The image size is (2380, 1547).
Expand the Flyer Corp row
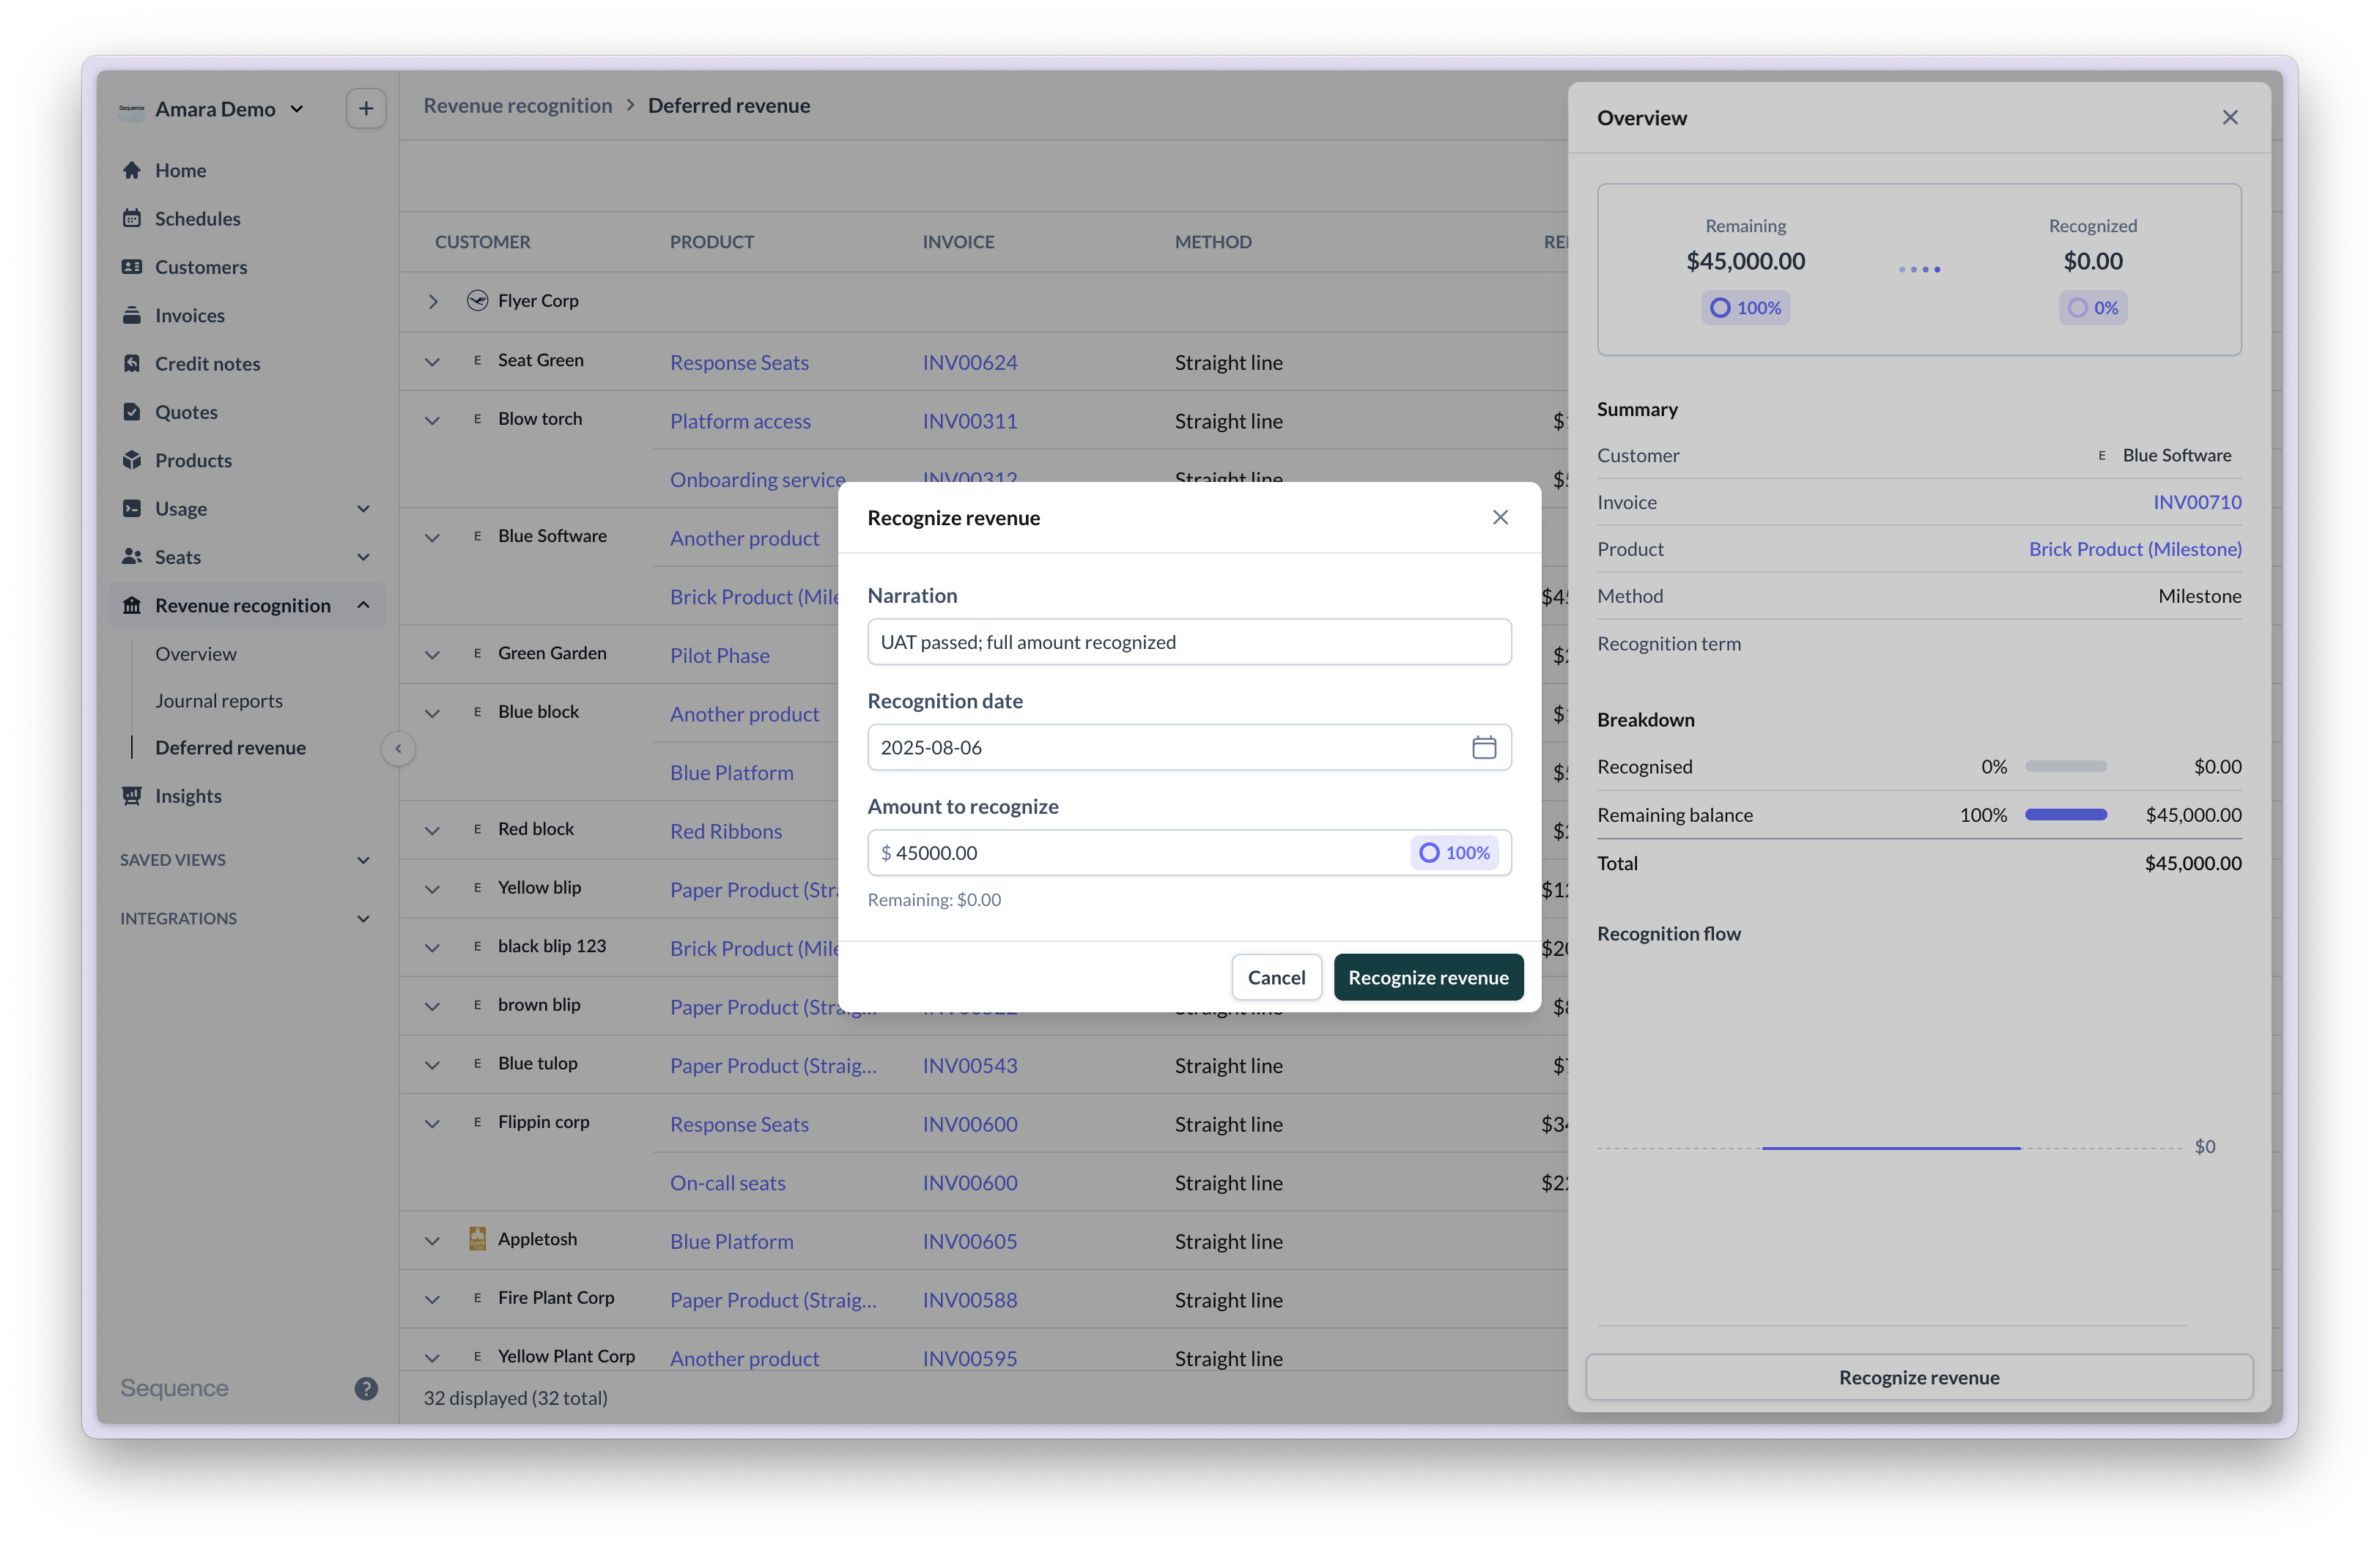tap(432, 301)
